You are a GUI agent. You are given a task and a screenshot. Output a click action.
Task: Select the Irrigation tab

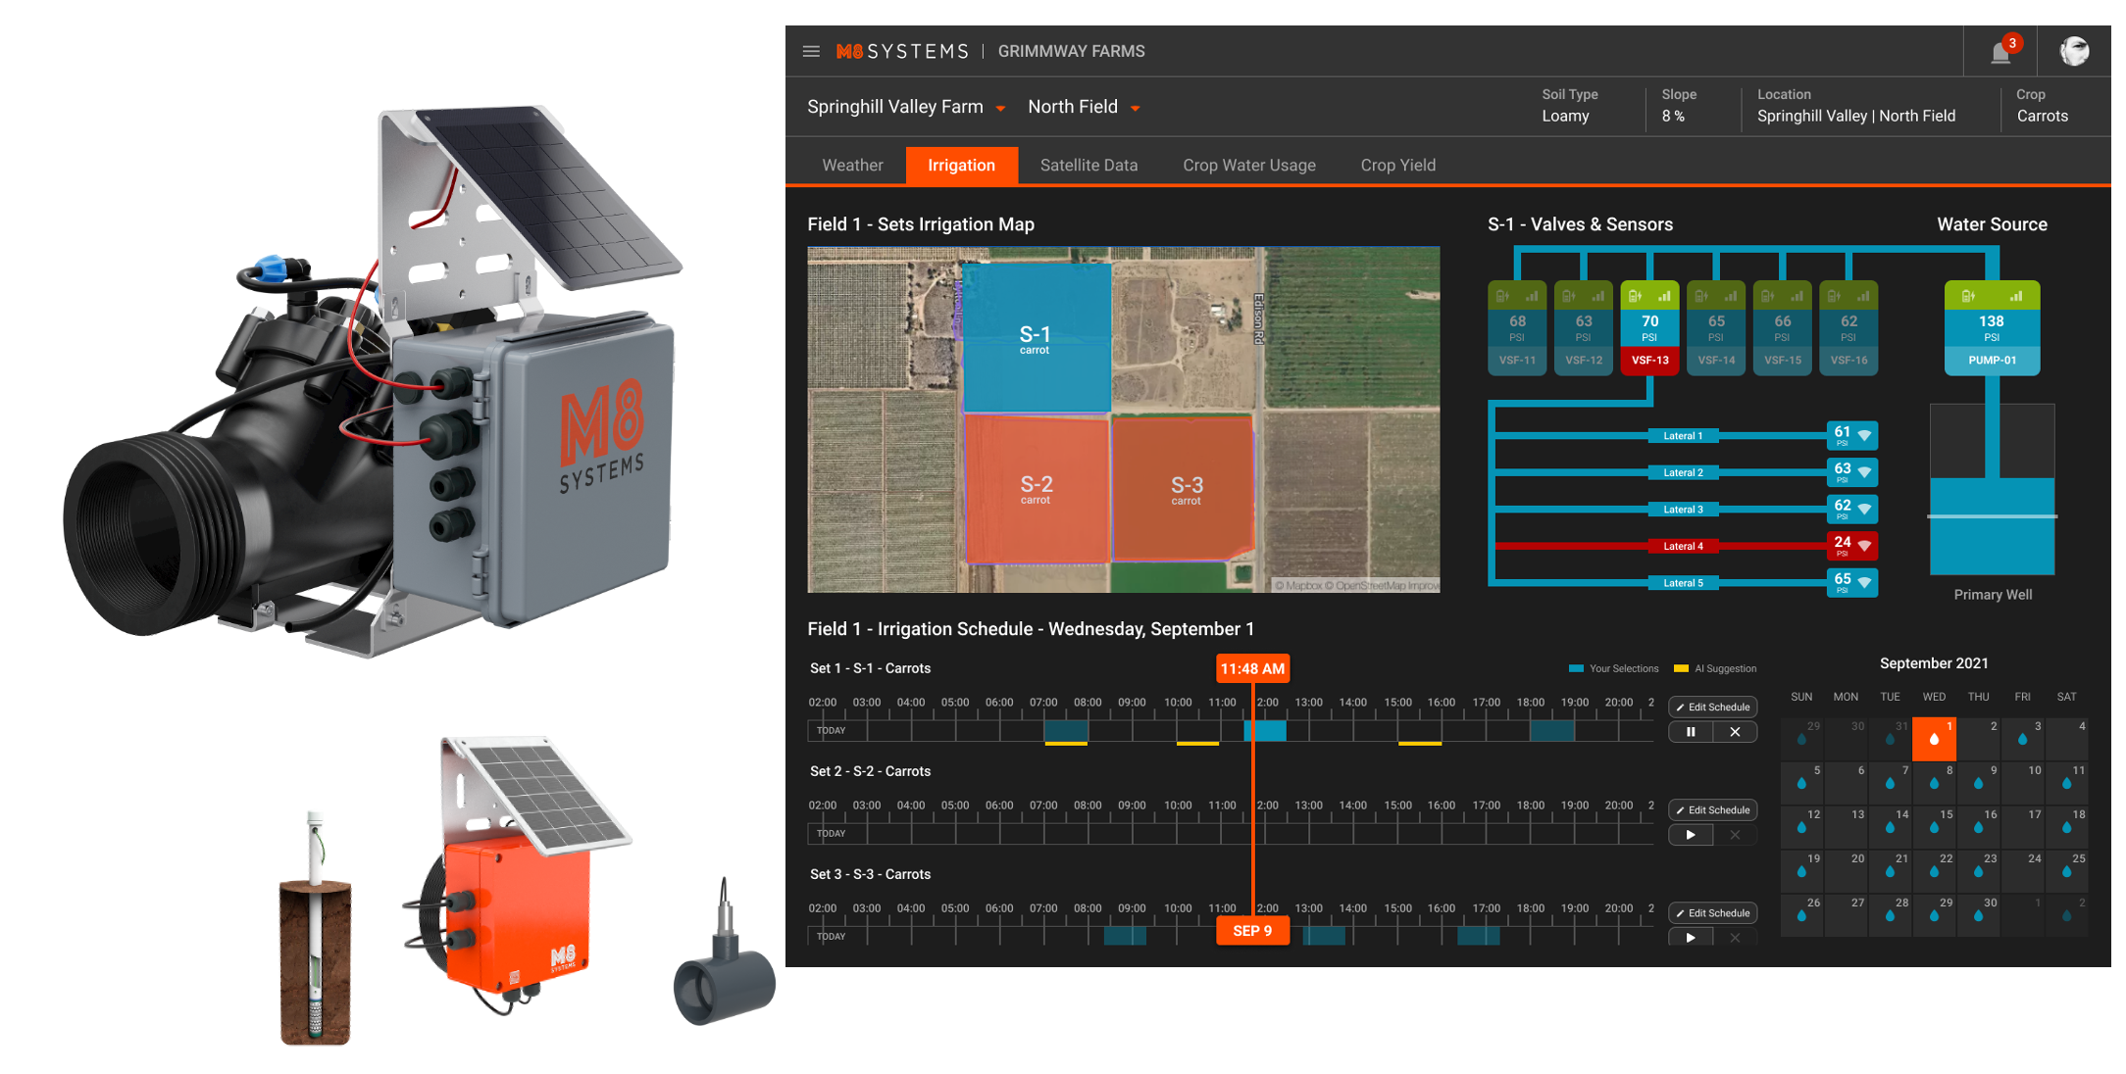(961, 165)
